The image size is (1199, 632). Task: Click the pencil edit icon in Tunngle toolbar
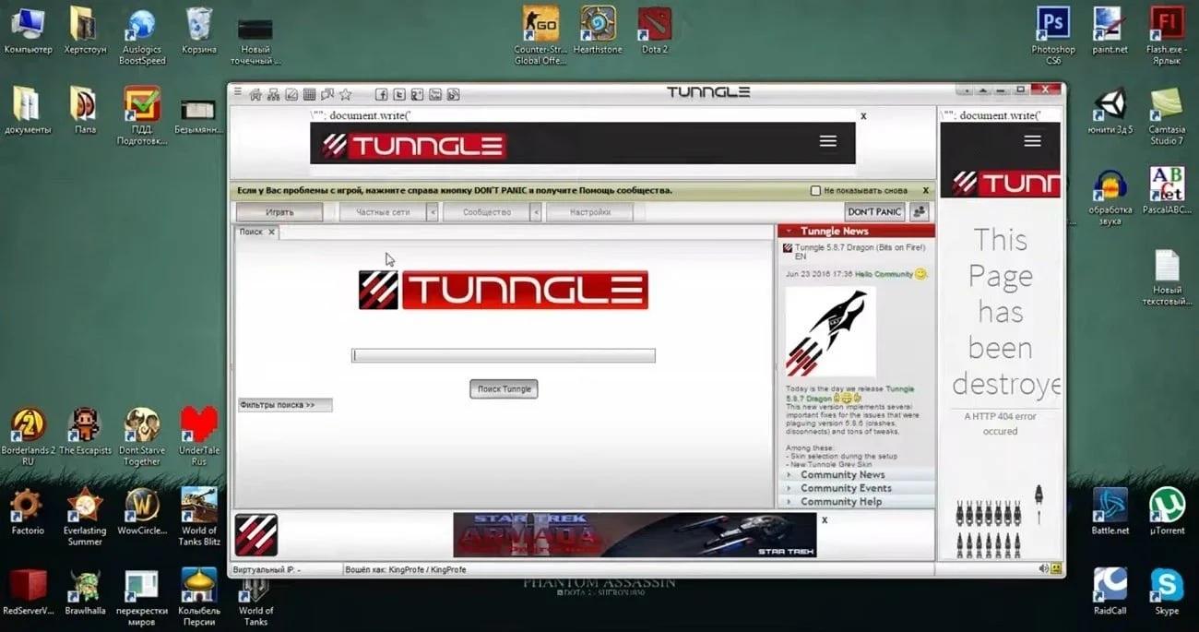291,93
